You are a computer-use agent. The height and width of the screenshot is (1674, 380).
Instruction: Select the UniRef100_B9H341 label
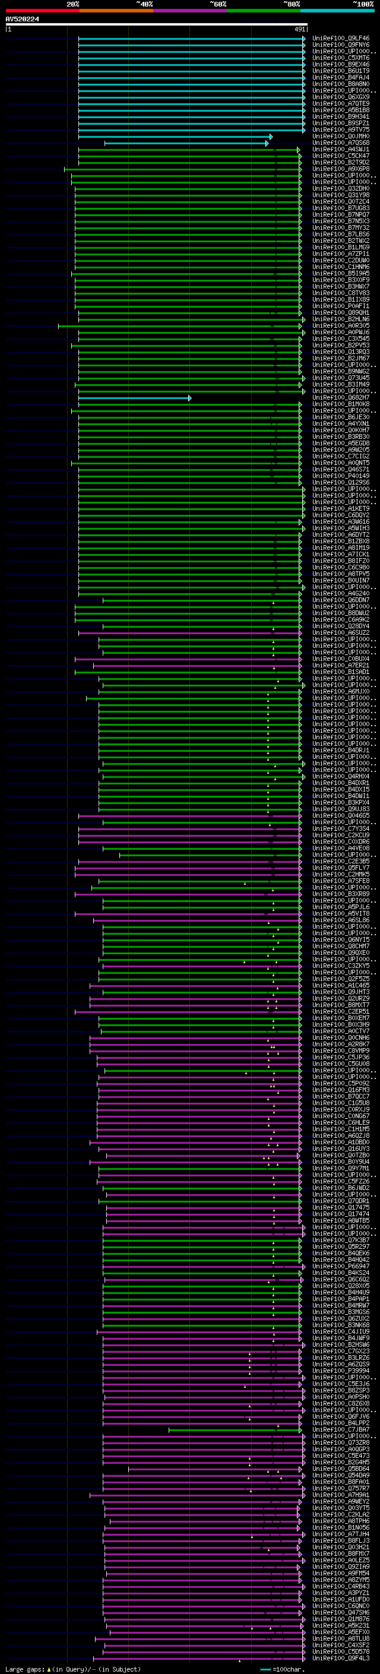(x=341, y=116)
